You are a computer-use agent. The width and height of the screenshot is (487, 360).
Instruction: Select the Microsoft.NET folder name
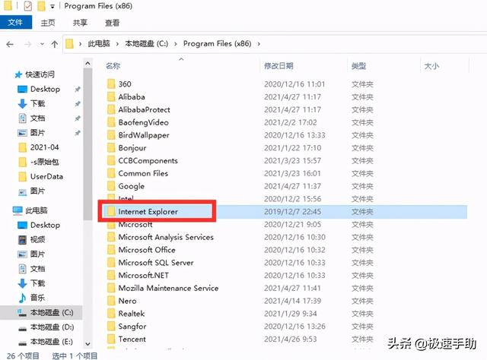(x=144, y=276)
